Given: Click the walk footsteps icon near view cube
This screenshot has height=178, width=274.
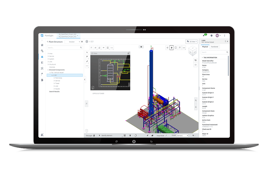Looking at the screenshot, I should click(195, 60).
